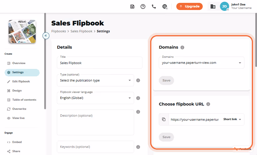This screenshot has height=155, width=257.
Task: Select Settings in the sidebar
Action: point(22,72)
